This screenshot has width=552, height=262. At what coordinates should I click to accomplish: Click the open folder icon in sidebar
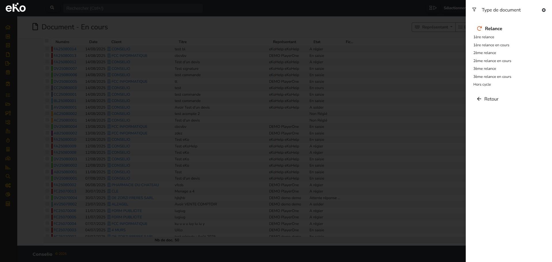coord(8,104)
